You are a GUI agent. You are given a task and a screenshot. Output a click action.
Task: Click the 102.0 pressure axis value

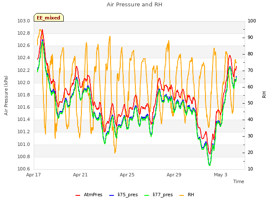24,83
